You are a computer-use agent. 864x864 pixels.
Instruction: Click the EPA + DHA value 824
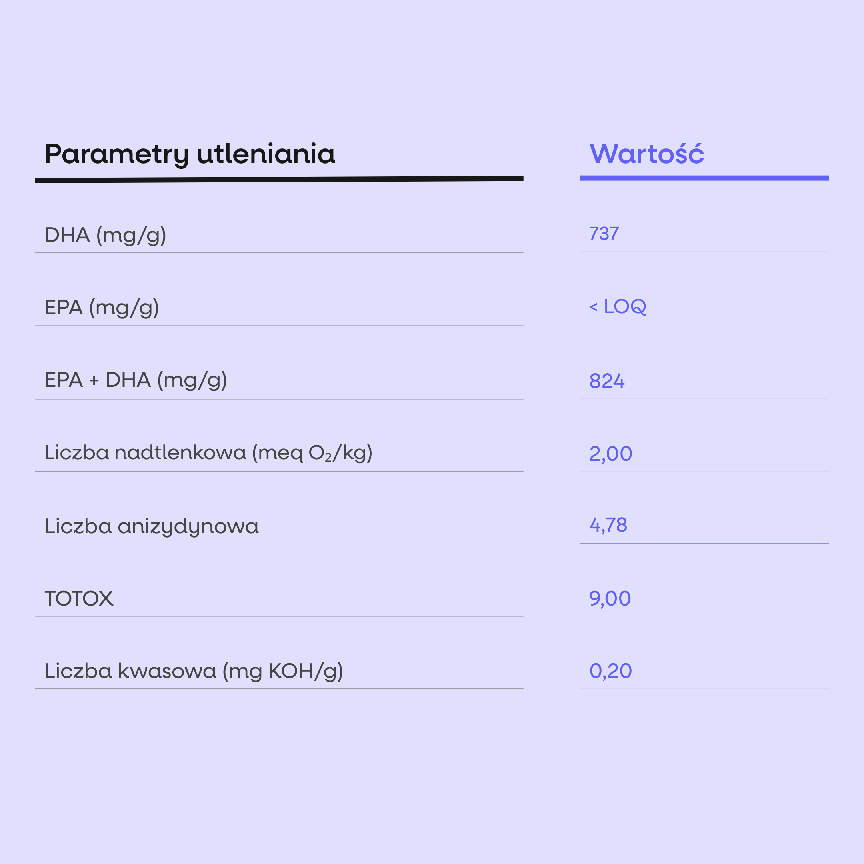click(x=606, y=381)
